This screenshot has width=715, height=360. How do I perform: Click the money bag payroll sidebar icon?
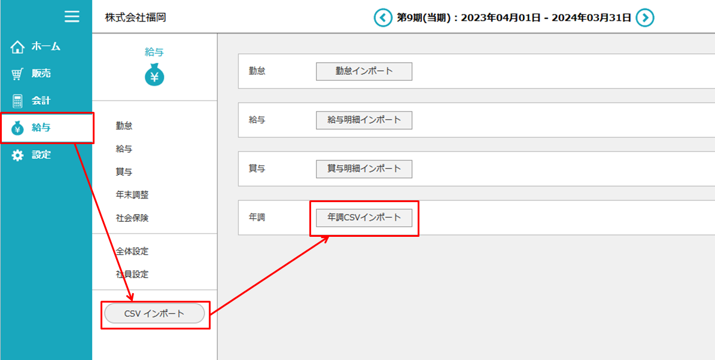coord(18,127)
